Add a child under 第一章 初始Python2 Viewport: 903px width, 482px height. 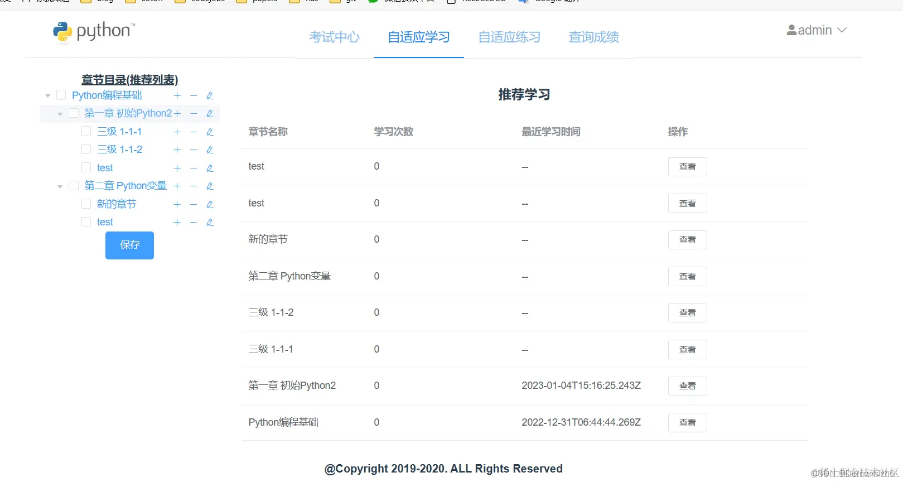(x=177, y=114)
